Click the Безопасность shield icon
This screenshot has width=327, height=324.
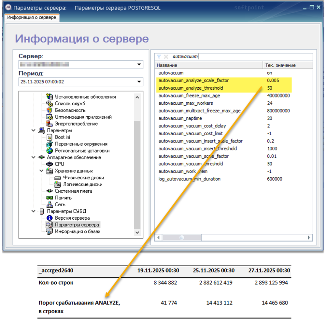tap(50, 110)
